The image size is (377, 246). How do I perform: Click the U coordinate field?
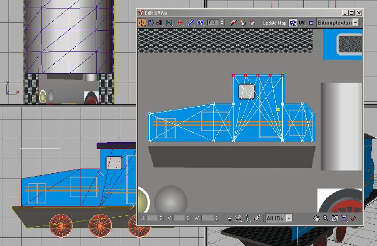pyautogui.click(x=152, y=218)
